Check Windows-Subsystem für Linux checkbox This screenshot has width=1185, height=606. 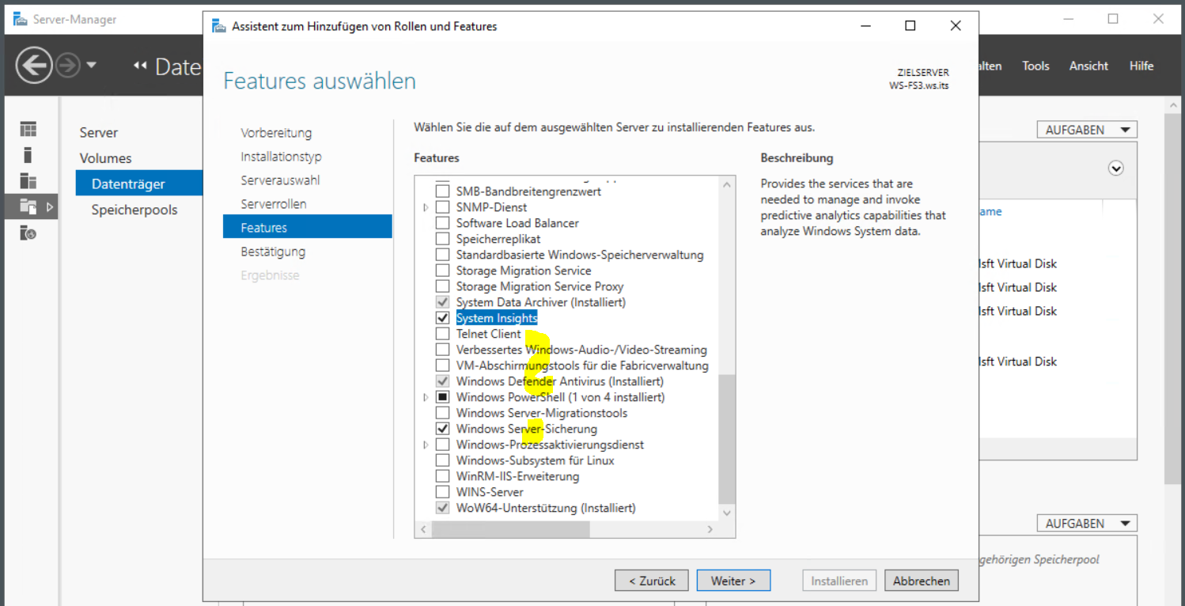coord(442,460)
